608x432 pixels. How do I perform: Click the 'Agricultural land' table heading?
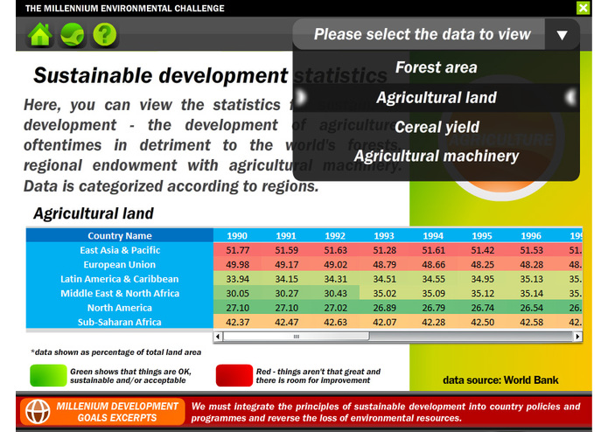point(94,213)
